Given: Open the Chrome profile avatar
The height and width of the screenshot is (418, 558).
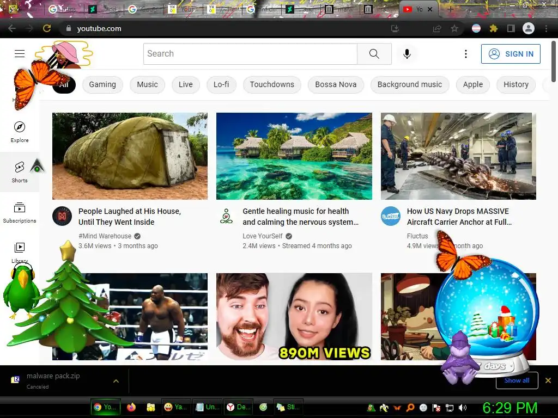Looking at the screenshot, I should (529, 28).
